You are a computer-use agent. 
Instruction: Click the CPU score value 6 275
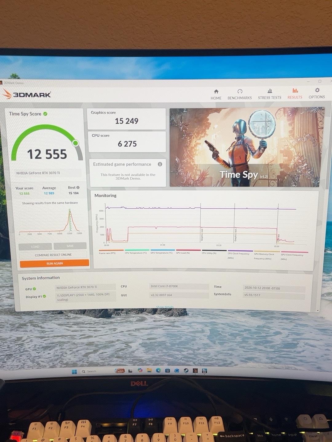[x=127, y=144]
